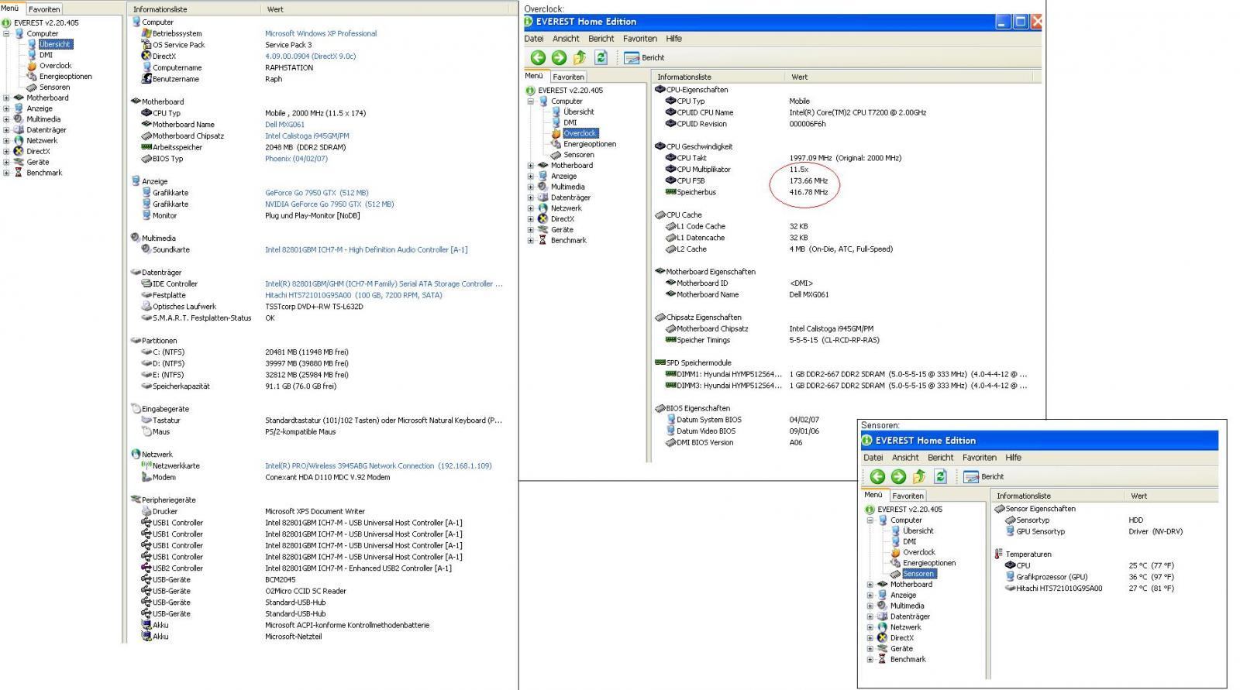Open Ansicht menu in Overclock window

pos(566,39)
